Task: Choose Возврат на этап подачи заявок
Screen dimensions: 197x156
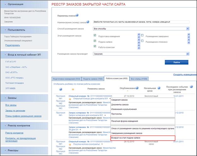Action: click(x=143, y=138)
